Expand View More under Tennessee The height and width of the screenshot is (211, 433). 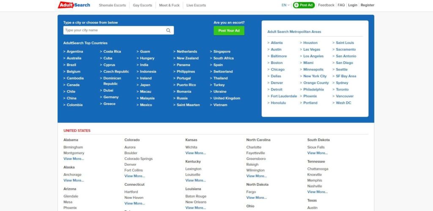pos(318,192)
